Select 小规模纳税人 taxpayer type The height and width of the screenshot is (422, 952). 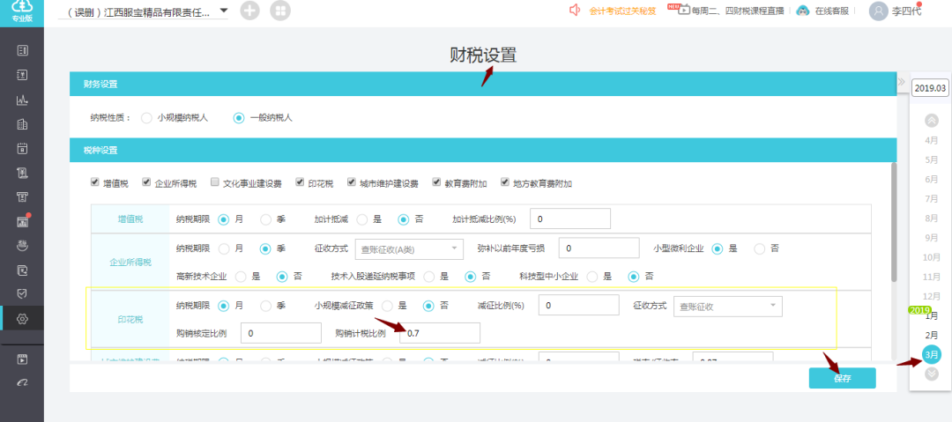point(146,118)
